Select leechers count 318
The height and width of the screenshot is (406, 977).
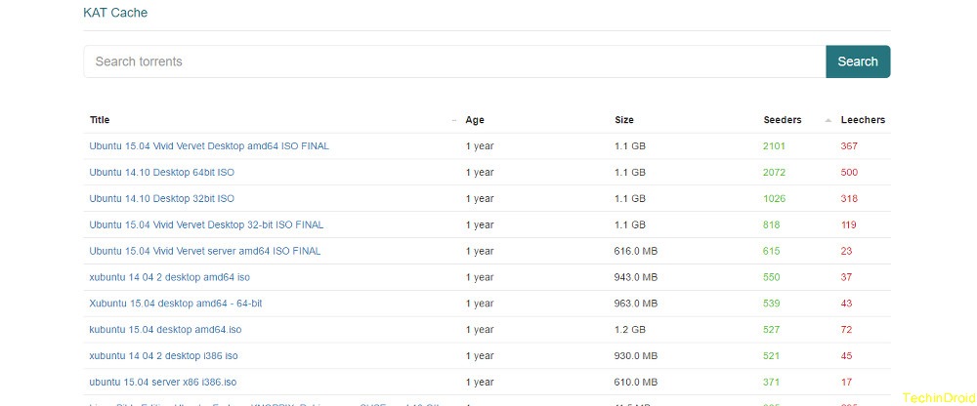[x=849, y=199]
